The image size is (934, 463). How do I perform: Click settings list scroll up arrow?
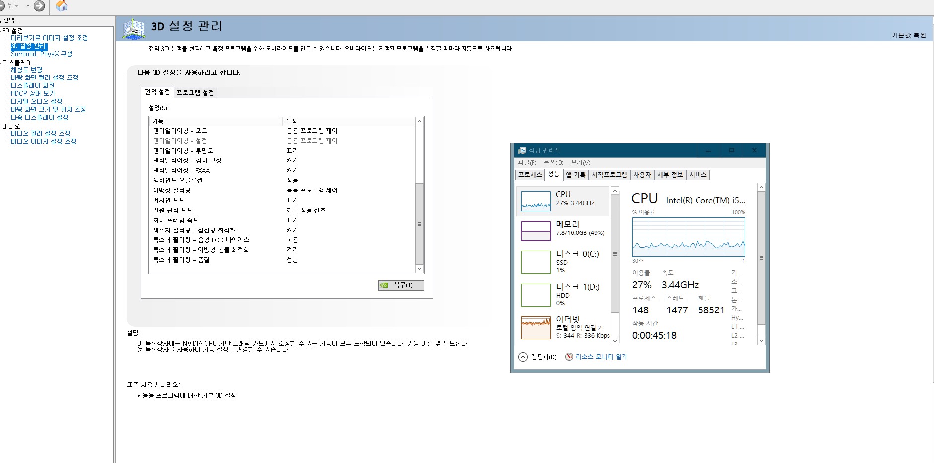(x=419, y=121)
